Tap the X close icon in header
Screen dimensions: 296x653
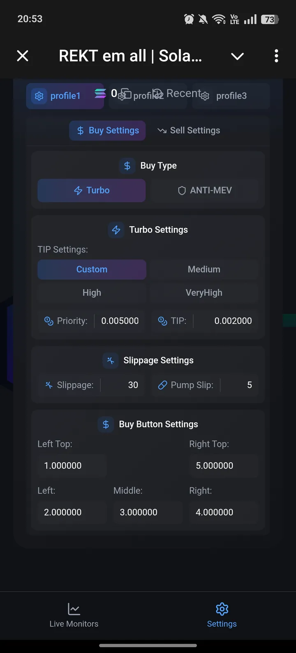(x=23, y=56)
